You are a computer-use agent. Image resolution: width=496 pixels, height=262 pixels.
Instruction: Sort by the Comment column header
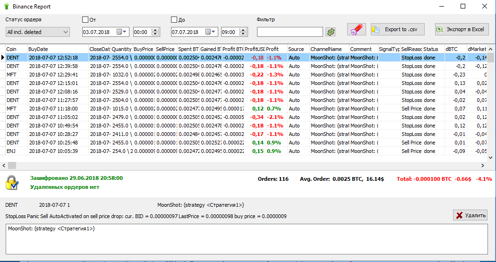(x=363, y=49)
